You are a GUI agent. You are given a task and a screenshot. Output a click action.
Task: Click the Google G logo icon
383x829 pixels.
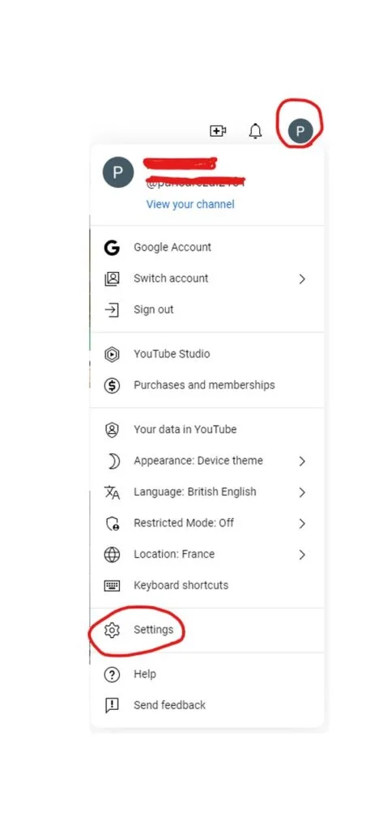[112, 248]
